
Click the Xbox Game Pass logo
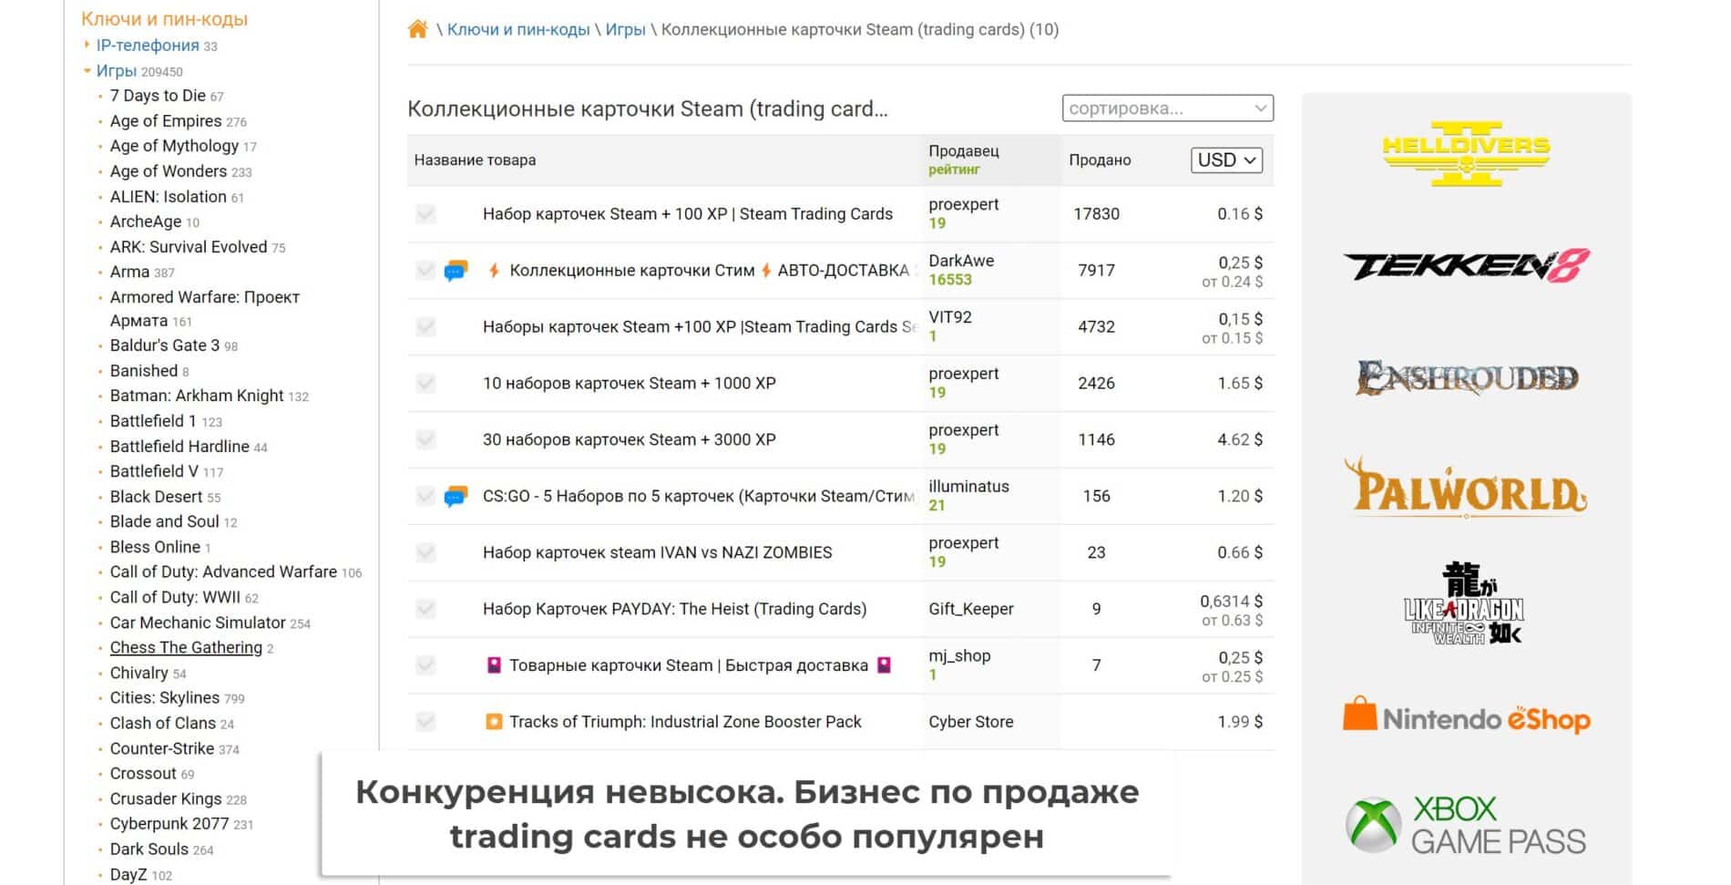[x=1465, y=824]
